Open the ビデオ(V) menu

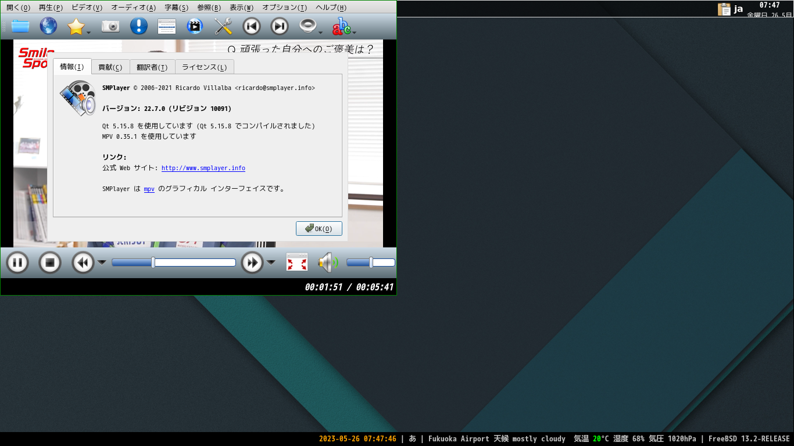click(x=87, y=8)
